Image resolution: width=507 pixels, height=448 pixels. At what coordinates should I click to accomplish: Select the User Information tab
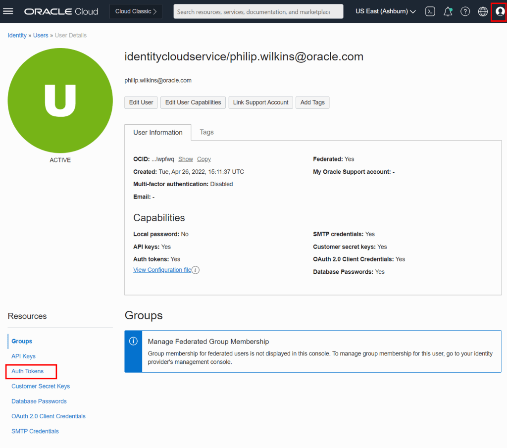(158, 133)
